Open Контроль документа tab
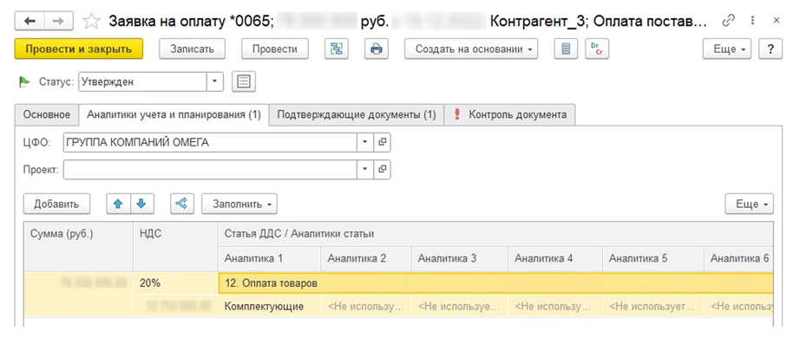 click(x=510, y=114)
